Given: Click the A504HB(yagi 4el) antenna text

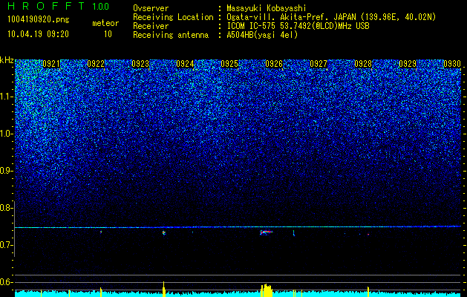Looking at the screenshot, I should (x=262, y=35).
